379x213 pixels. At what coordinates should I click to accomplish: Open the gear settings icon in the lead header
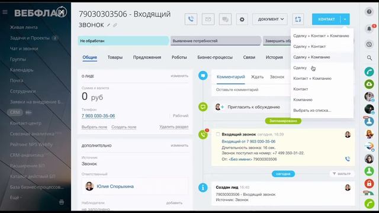(242, 19)
